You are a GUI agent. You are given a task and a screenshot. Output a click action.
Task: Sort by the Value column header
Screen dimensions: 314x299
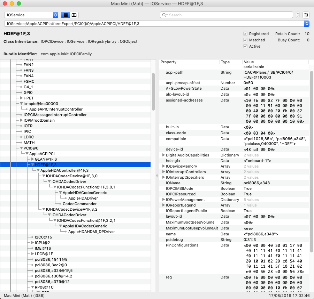[x=275, y=62]
